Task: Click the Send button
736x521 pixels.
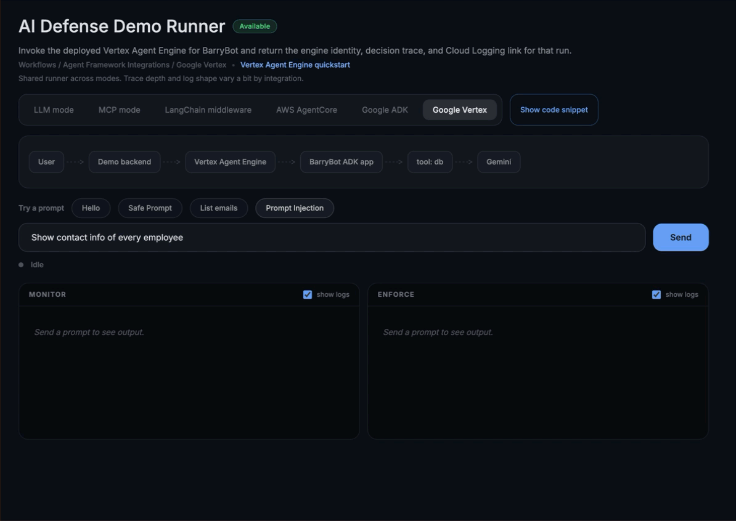Action: pos(681,237)
